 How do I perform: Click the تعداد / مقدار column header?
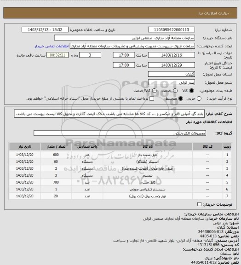point(56,146)
